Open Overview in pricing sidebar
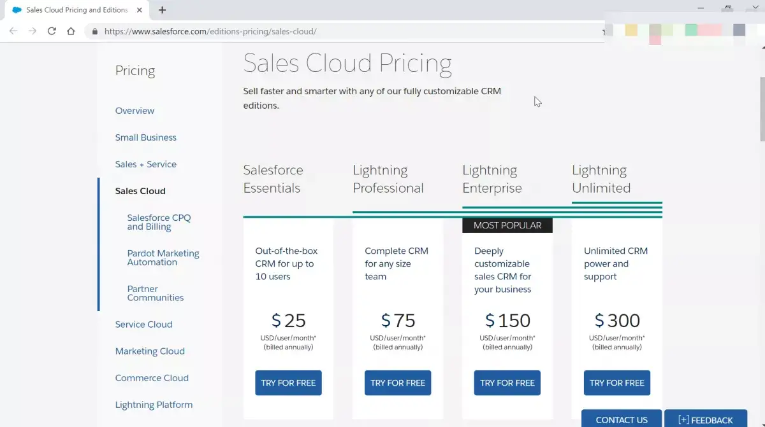765x427 pixels. pyautogui.click(x=135, y=111)
